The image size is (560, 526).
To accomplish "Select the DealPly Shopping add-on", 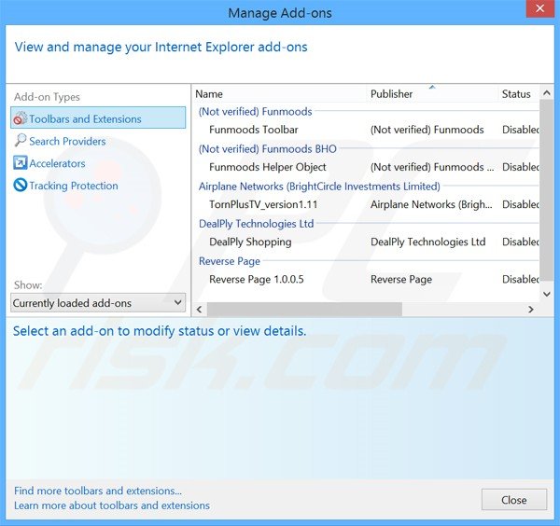I will click(367, 242).
